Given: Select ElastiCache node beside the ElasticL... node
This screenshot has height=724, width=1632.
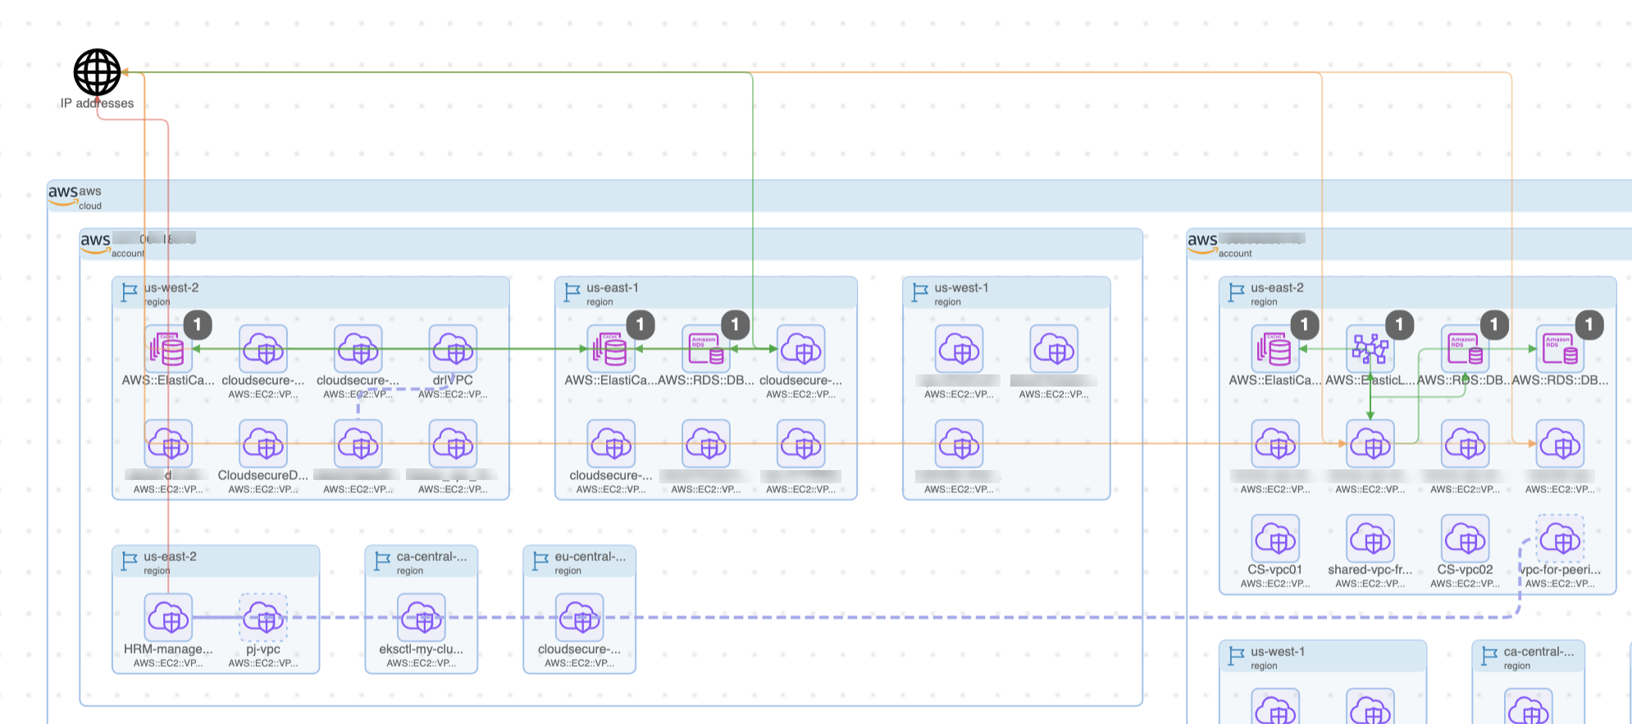Looking at the screenshot, I should click(x=1275, y=349).
